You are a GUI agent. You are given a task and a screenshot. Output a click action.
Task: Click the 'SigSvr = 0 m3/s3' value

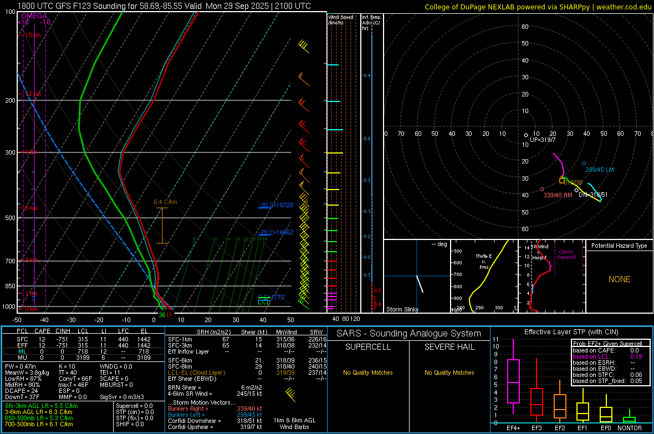click(122, 397)
